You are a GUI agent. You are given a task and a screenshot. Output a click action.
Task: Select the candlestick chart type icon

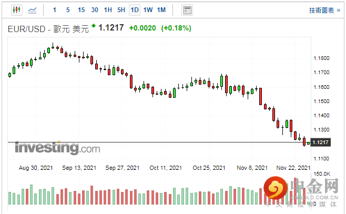point(16,10)
